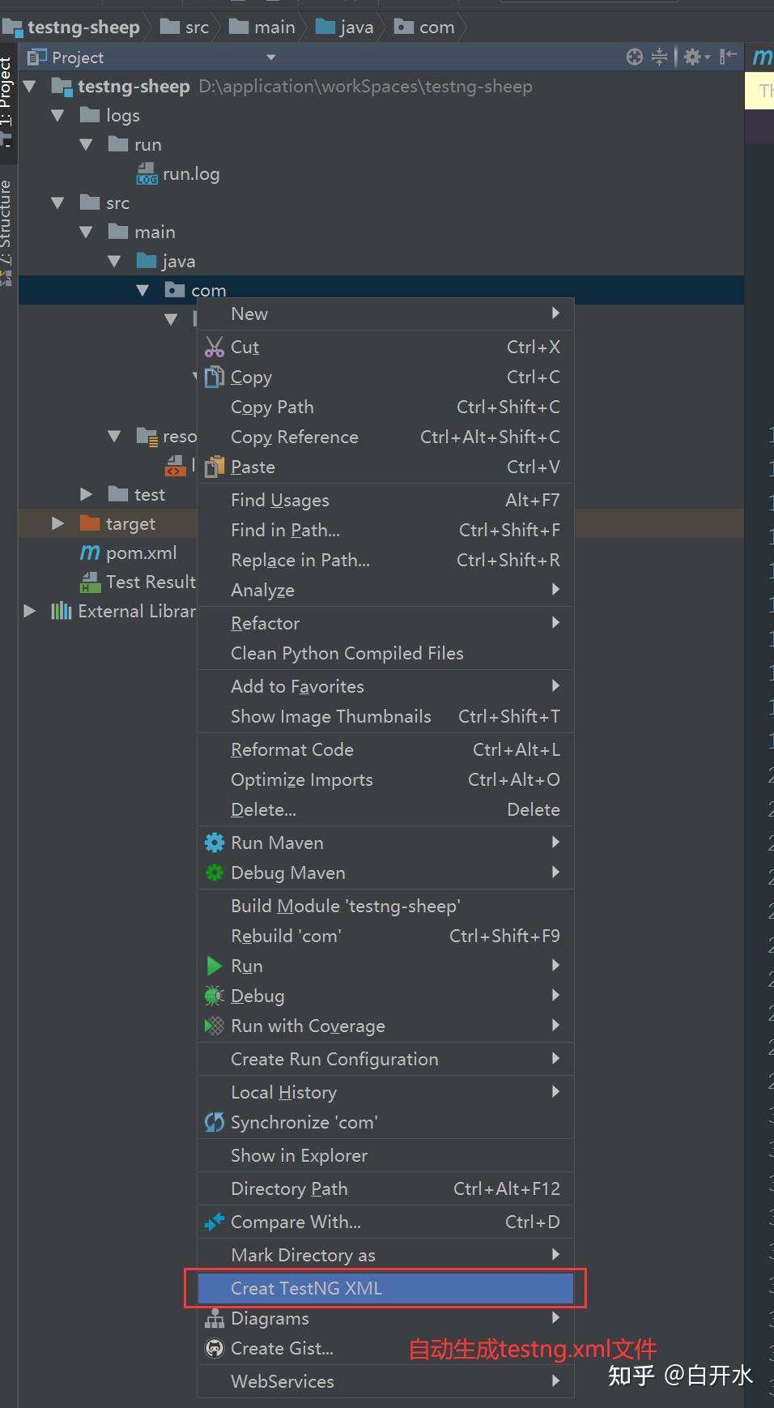Click the Debug bug icon
The height and width of the screenshot is (1408, 774).
click(x=214, y=996)
